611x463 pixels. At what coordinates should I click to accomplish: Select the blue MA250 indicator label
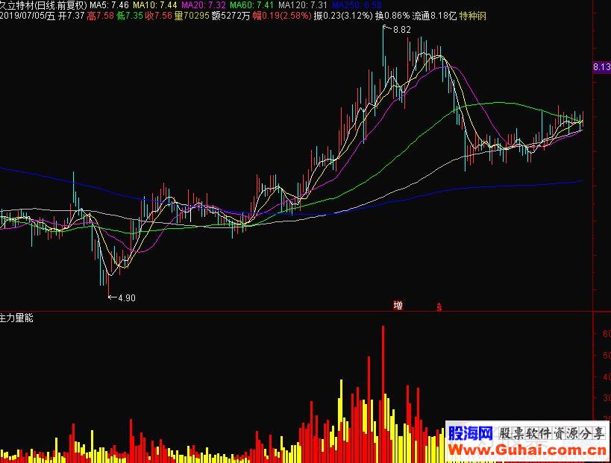357,5
